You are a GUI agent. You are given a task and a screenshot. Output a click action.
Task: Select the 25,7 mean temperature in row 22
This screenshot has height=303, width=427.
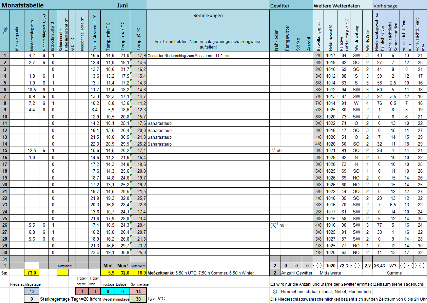click(x=138, y=198)
